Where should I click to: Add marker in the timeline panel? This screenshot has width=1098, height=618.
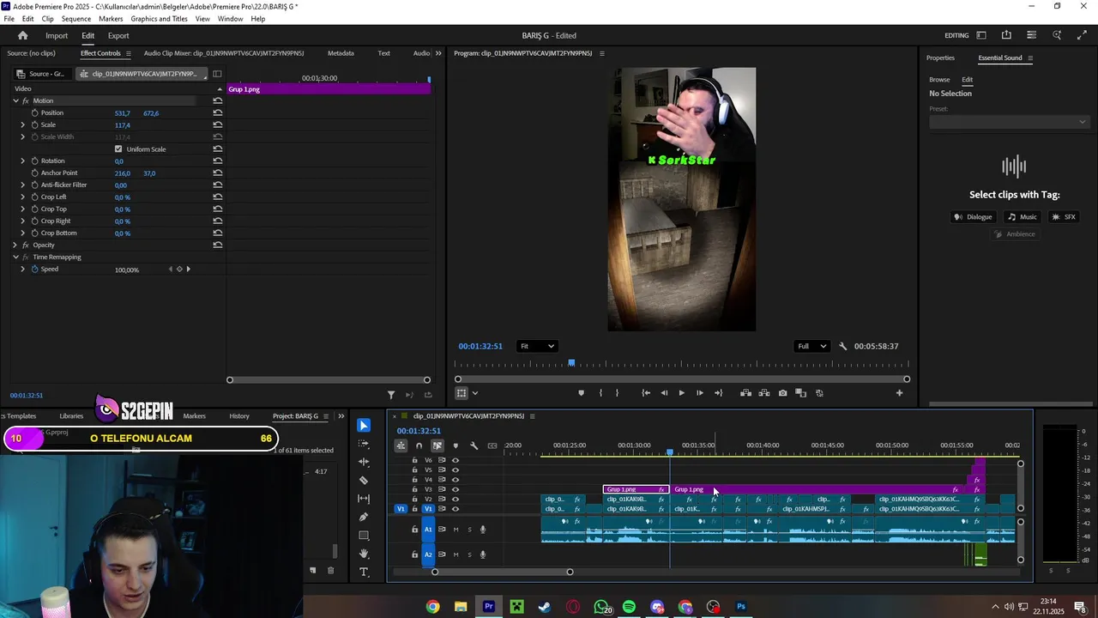[455, 445]
